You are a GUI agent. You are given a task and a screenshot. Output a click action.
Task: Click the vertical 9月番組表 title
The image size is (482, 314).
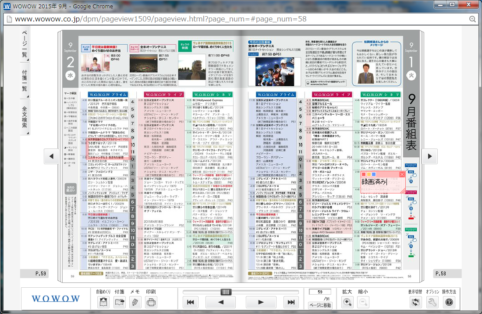[x=411, y=122]
